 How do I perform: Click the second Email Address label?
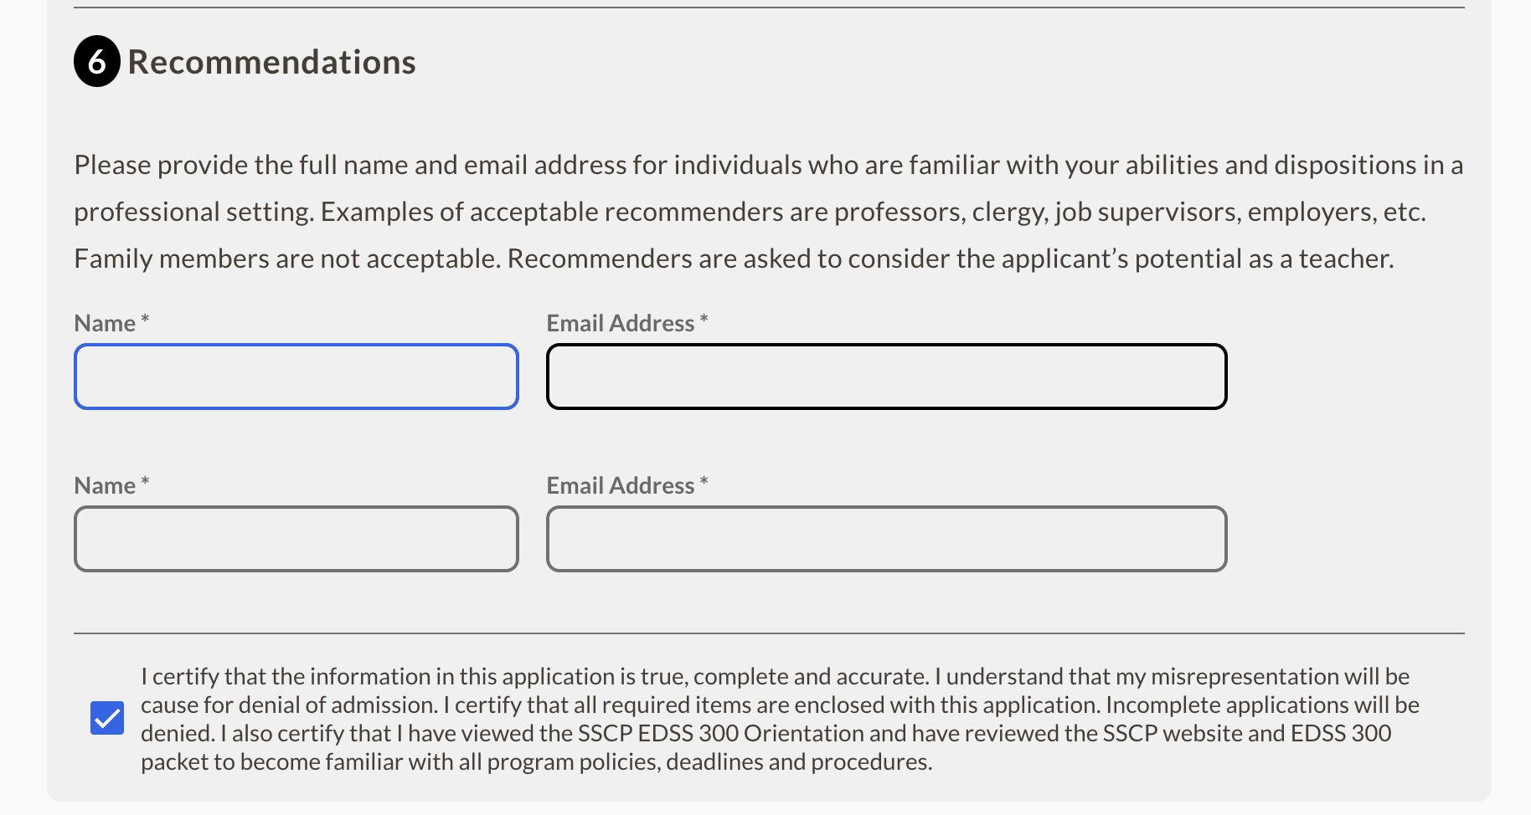pos(621,485)
